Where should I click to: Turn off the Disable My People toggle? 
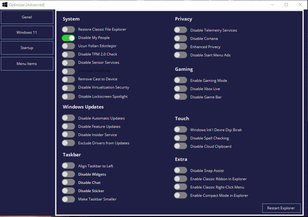68,38
